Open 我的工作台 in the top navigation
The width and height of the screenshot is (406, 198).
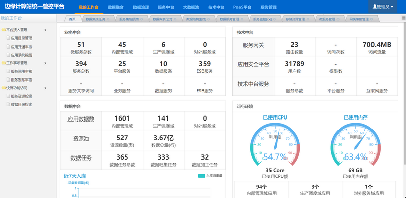pos(88,7)
